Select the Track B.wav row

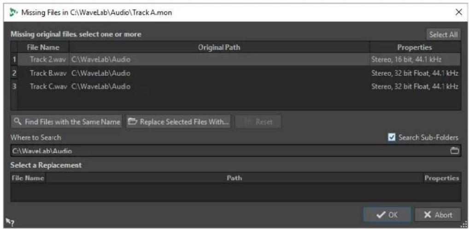(x=235, y=73)
